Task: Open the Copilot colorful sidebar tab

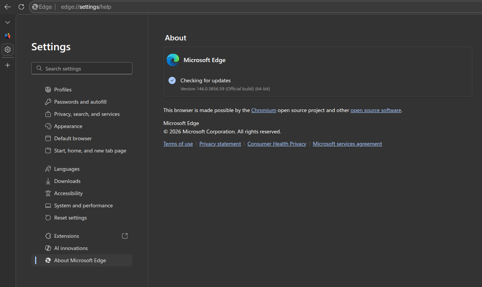Action: click(8, 36)
